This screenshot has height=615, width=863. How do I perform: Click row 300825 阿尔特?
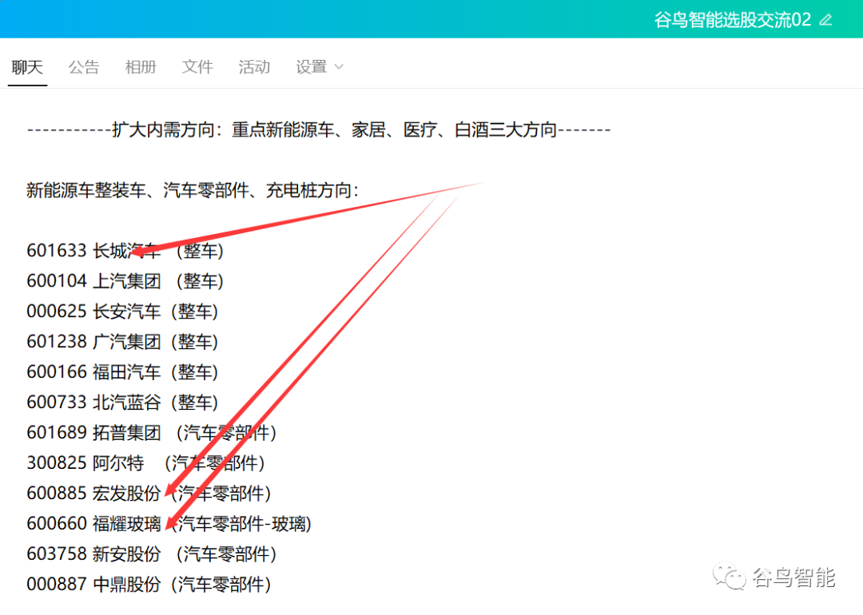click(146, 463)
